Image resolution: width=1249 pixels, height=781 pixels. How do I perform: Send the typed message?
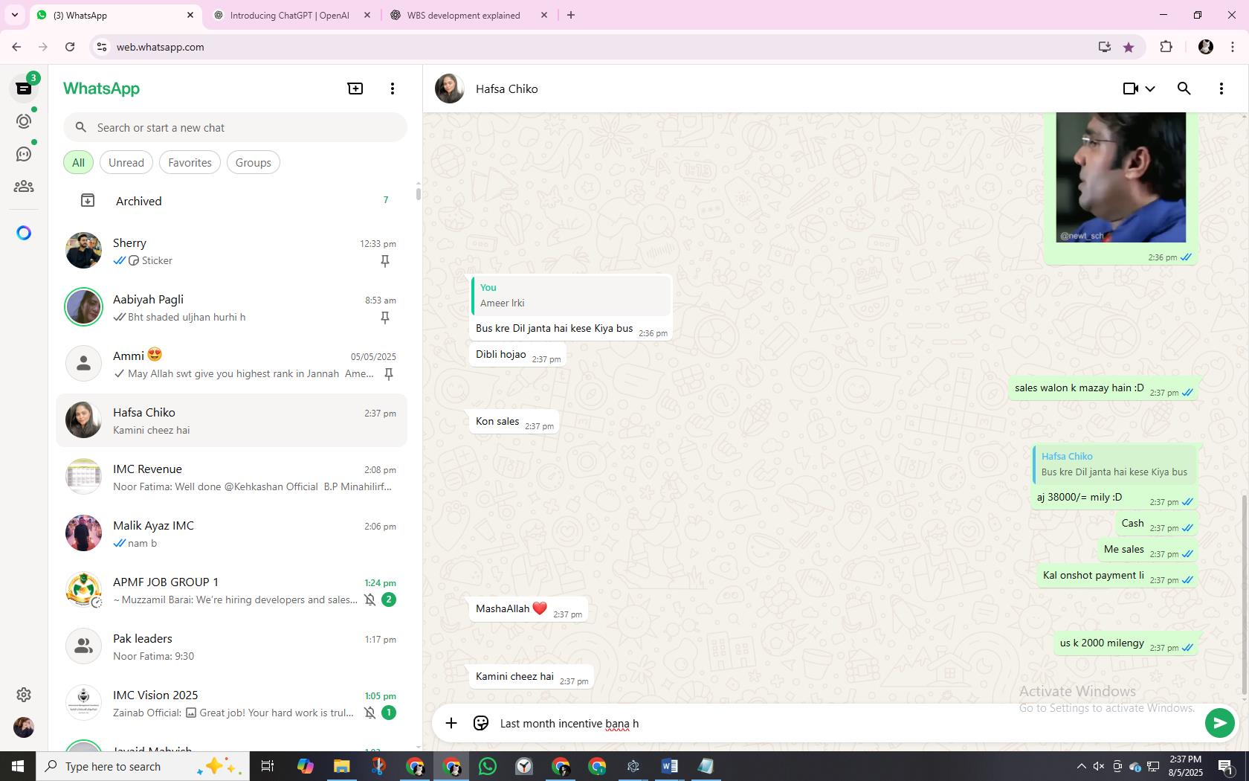coord(1219,723)
